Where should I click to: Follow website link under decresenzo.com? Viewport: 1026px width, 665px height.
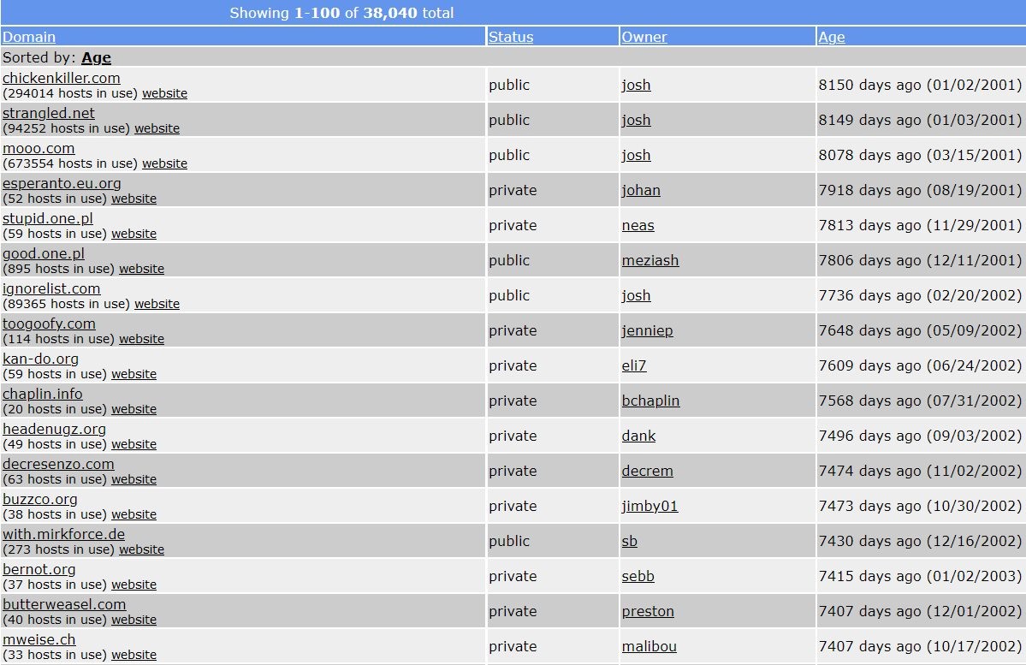pos(134,480)
